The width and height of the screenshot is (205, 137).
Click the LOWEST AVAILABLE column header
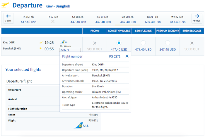[119, 31]
